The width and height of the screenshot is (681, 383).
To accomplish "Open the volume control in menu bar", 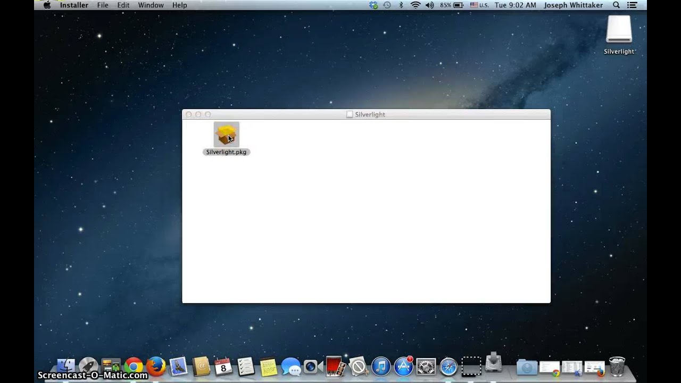I will (x=429, y=5).
